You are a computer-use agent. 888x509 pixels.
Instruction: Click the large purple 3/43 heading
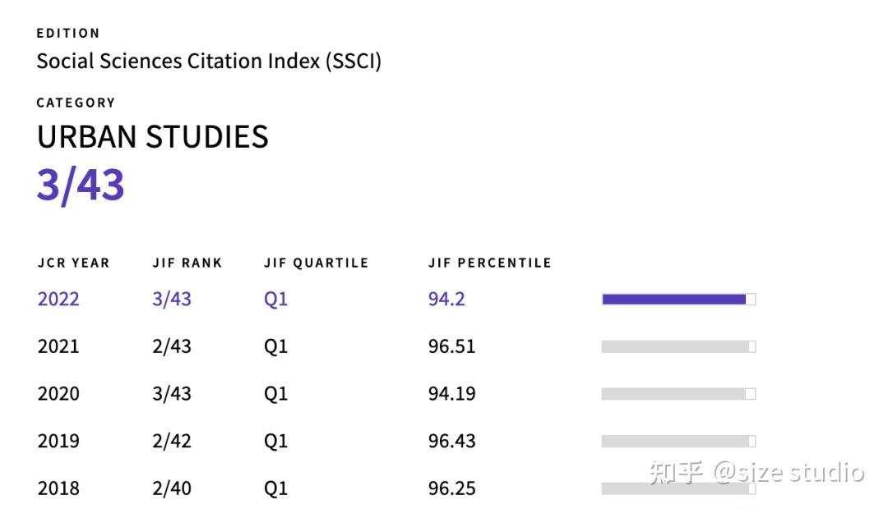click(x=81, y=184)
